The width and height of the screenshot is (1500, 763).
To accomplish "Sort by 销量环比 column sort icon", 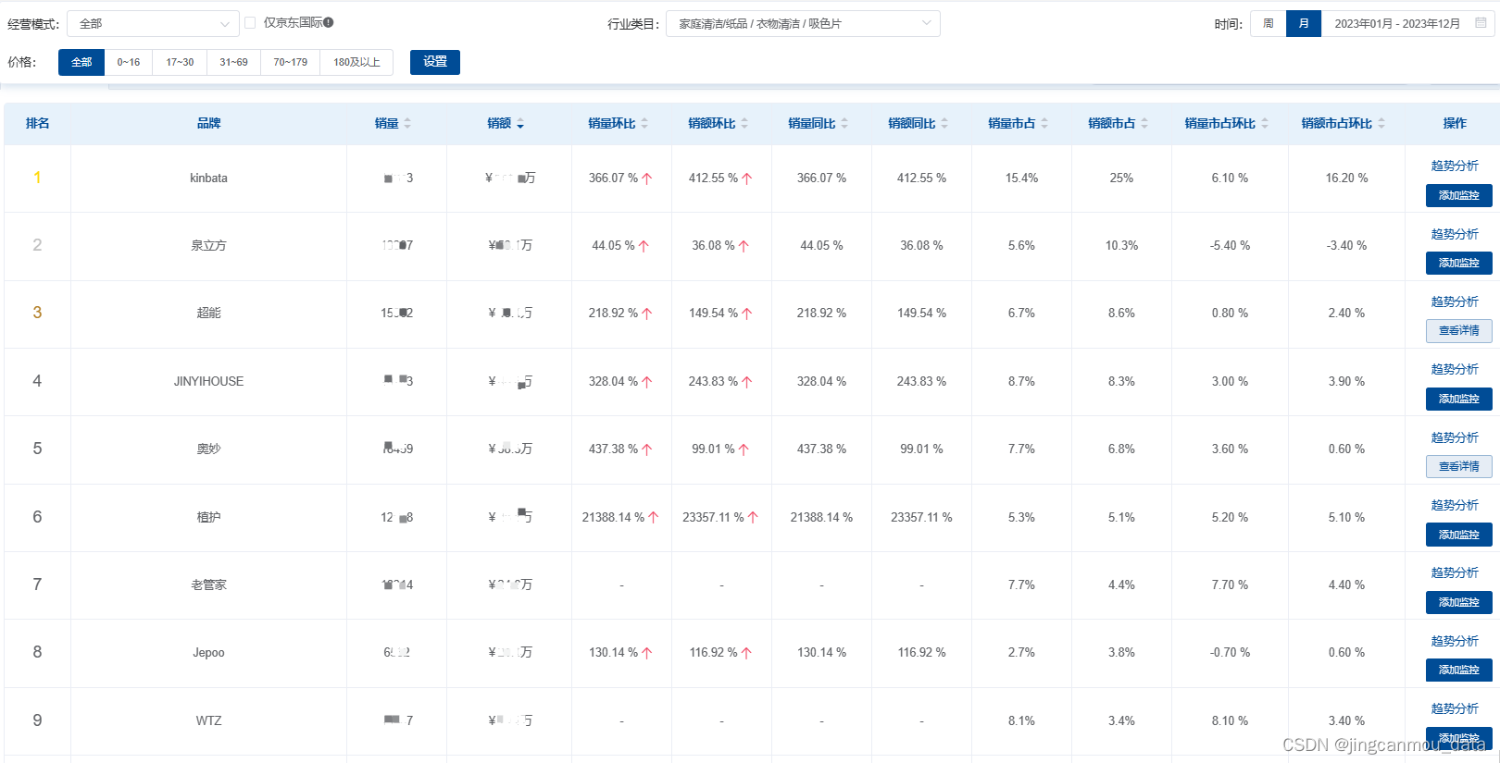I will click(644, 123).
